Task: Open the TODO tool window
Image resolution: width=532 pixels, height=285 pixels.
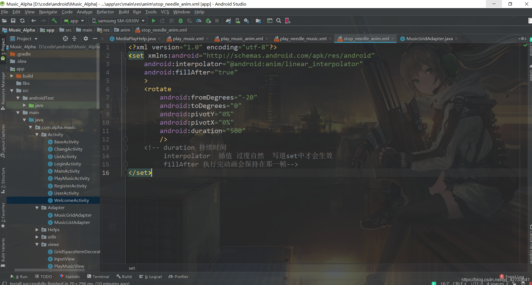Action: [x=44, y=277]
